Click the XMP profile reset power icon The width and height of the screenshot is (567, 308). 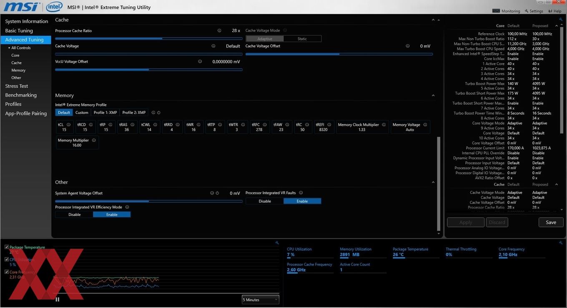[159, 113]
